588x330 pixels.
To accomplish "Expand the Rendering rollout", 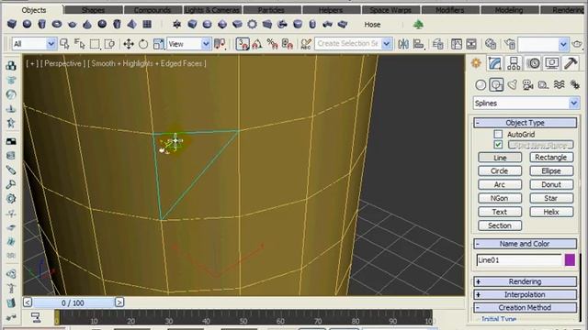I will coord(525,281).
